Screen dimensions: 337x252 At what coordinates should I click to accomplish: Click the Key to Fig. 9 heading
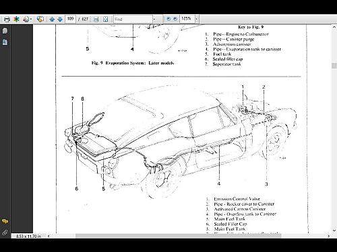tap(251, 27)
